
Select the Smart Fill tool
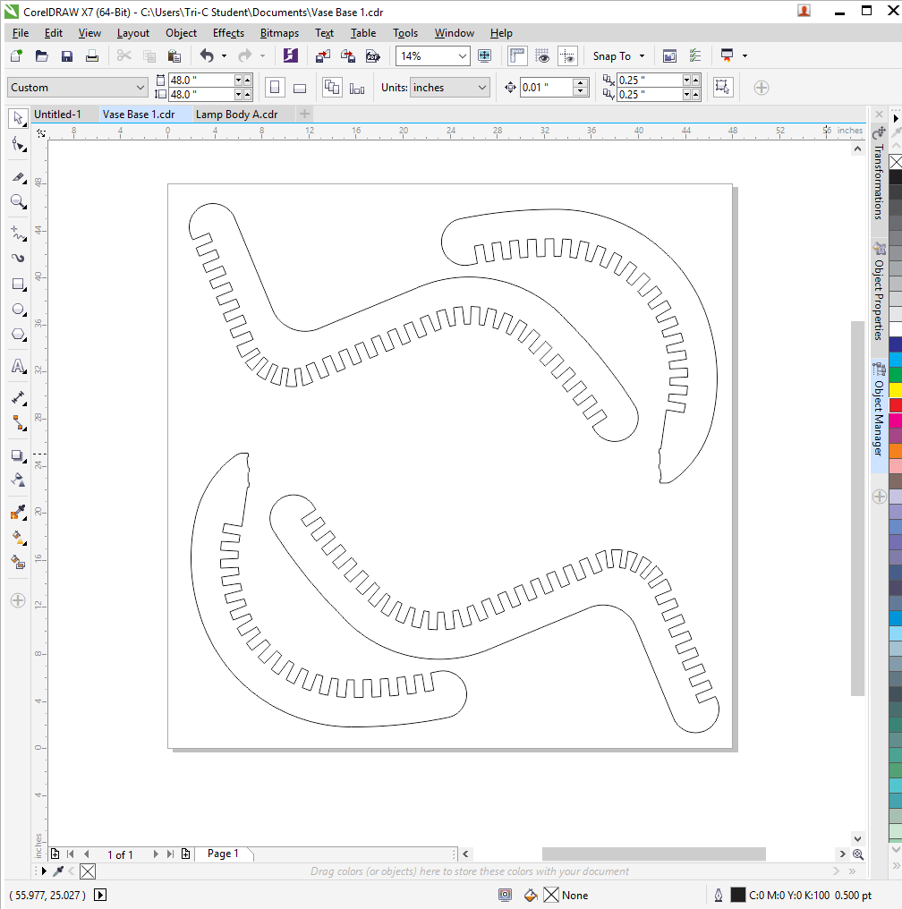point(18,563)
